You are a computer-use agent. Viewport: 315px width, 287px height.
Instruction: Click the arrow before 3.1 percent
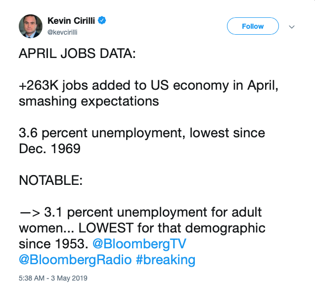click(30, 213)
